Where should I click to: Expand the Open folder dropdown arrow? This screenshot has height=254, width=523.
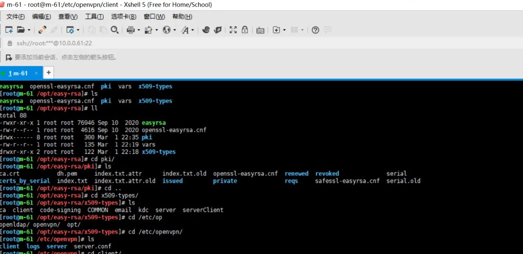pos(29,30)
